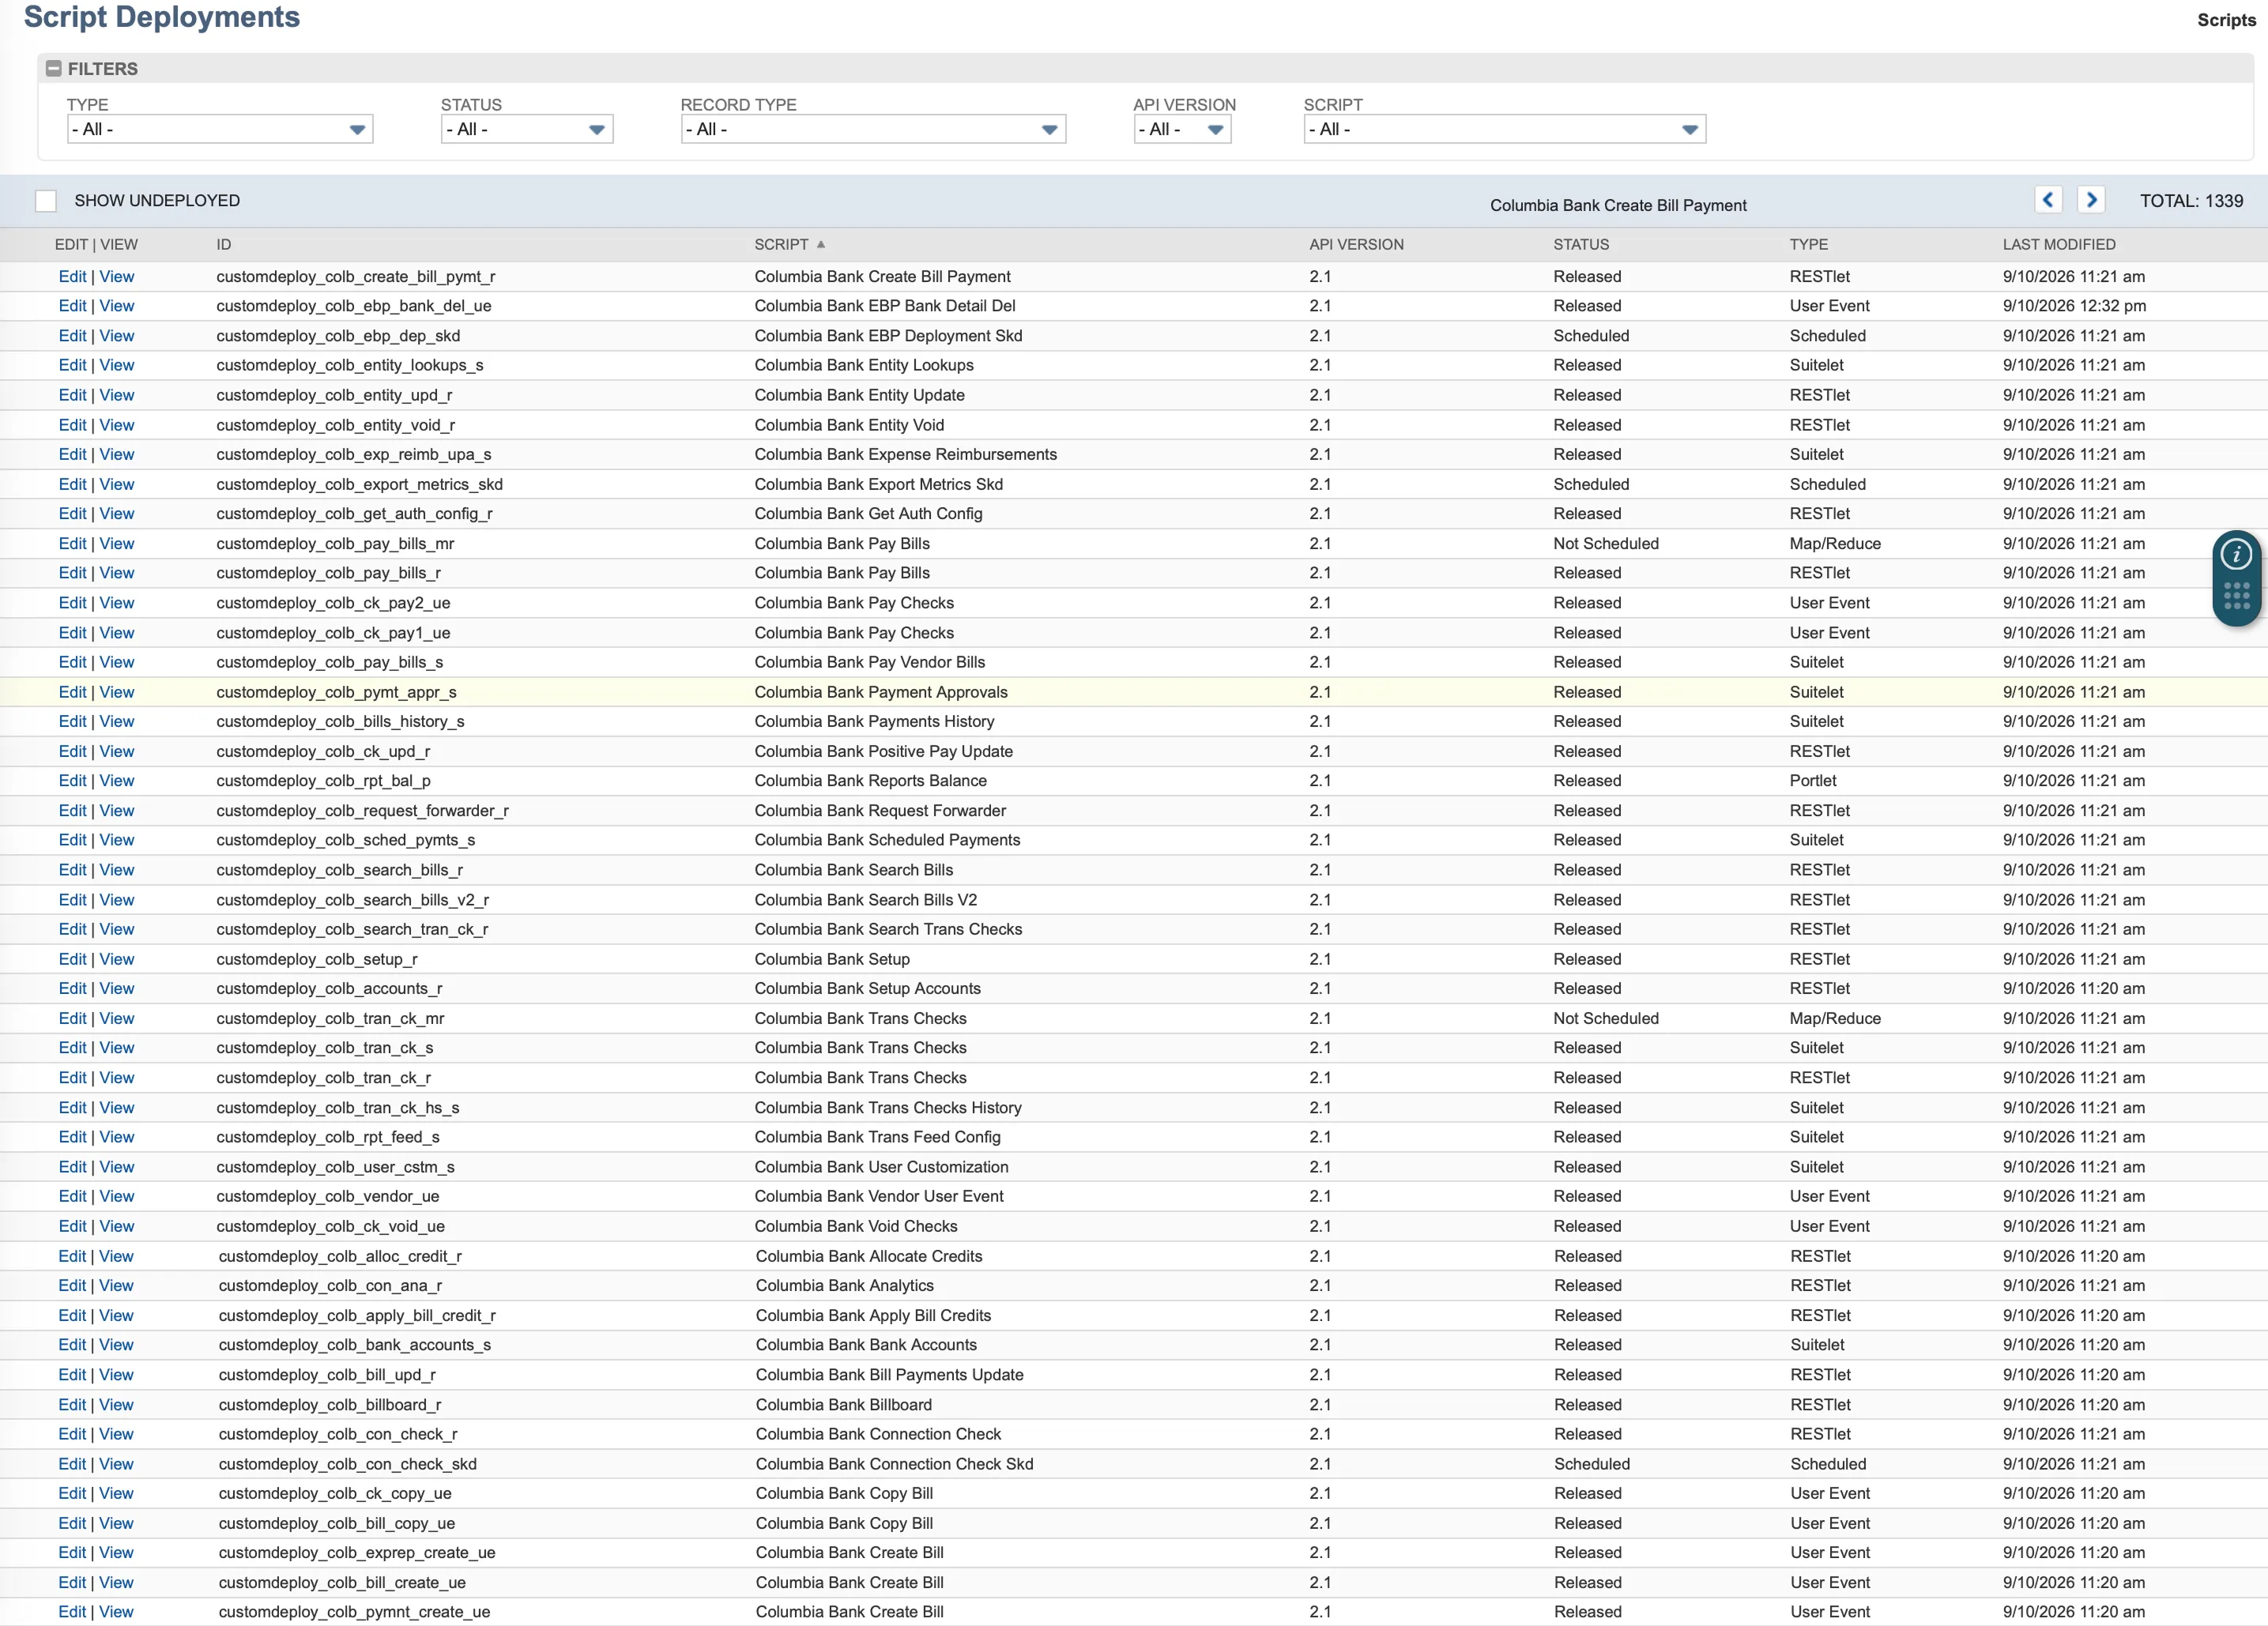Click Columbia Bank Trans Feed Config script name
2268x1626 pixels.
tap(877, 1137)
